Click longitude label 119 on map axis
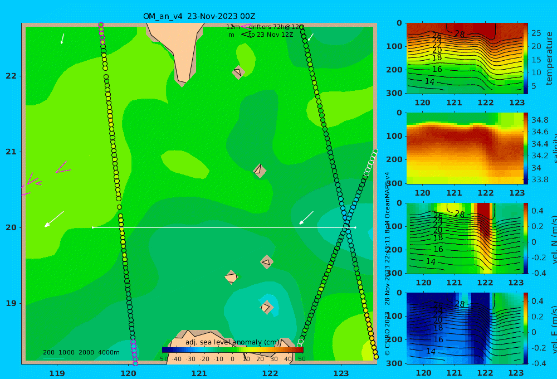 [57, 373]
